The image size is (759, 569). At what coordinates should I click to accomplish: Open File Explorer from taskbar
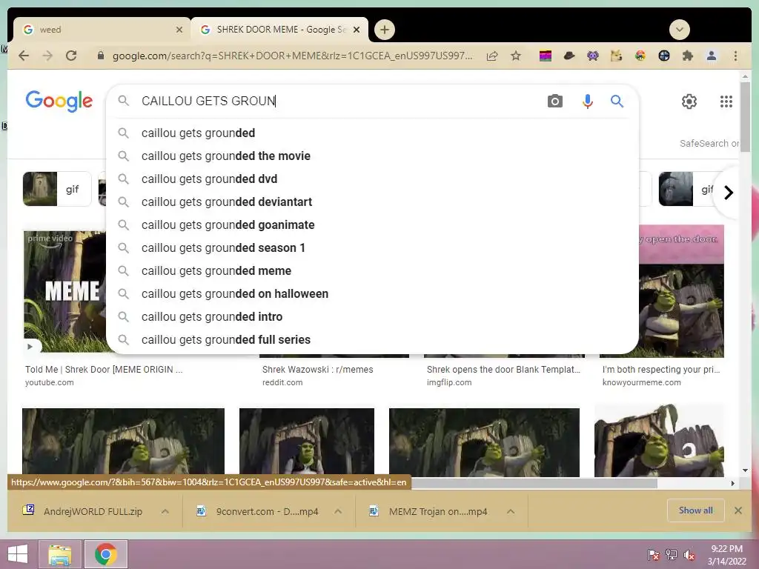60,554
